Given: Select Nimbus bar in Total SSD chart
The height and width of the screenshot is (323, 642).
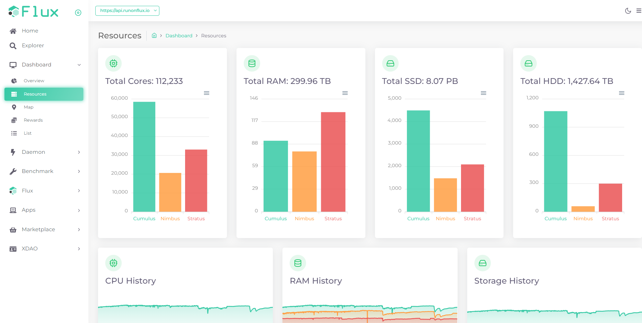Looking at the screenshot, I should [446, 195].
